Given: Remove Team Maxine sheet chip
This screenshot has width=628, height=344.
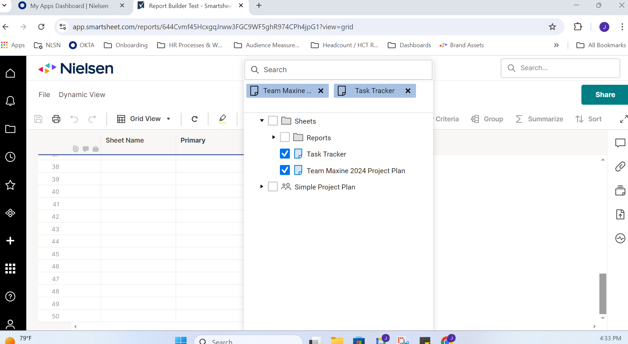Looking at the screenshot, I should [321, 91].
